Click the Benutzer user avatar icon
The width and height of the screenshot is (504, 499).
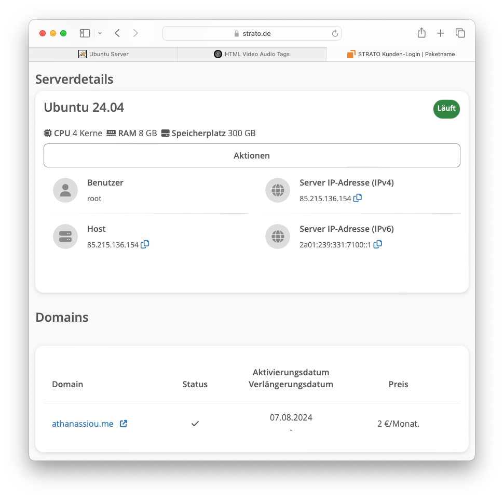click(65, 190)
